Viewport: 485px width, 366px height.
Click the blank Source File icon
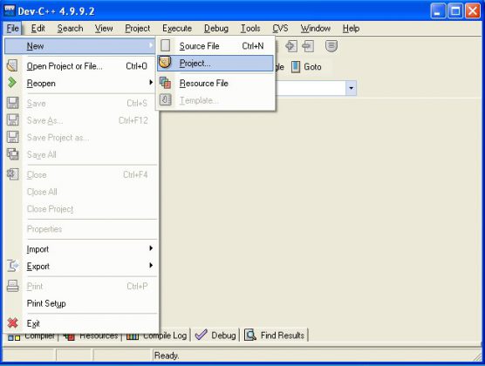(x=166, y=45)
